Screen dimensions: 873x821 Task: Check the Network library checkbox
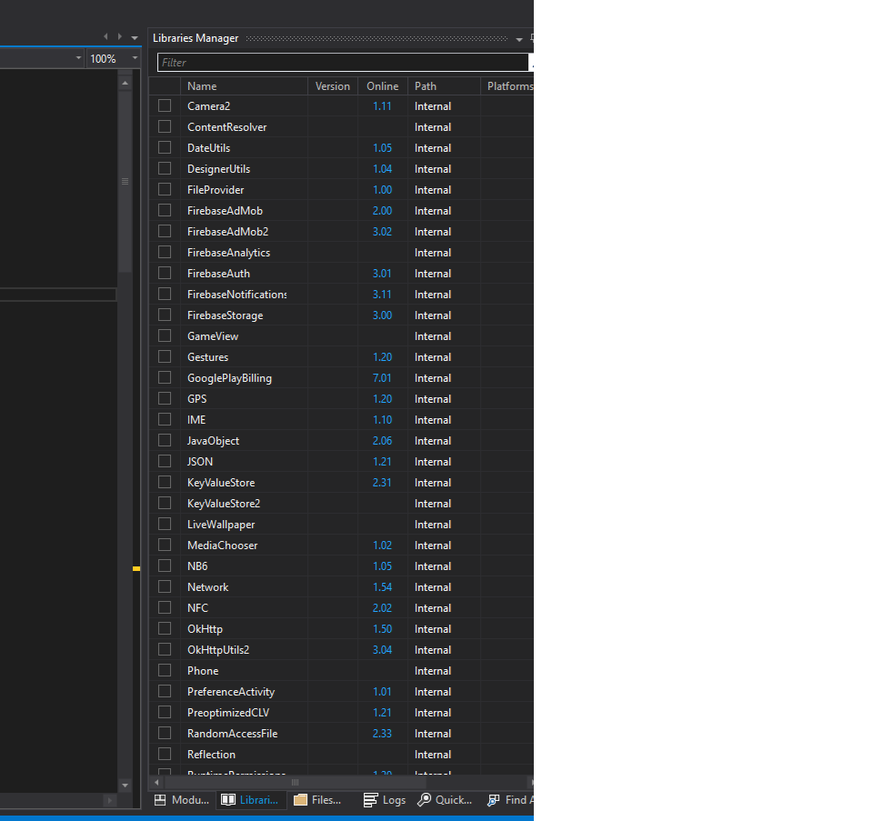(165, 586)
